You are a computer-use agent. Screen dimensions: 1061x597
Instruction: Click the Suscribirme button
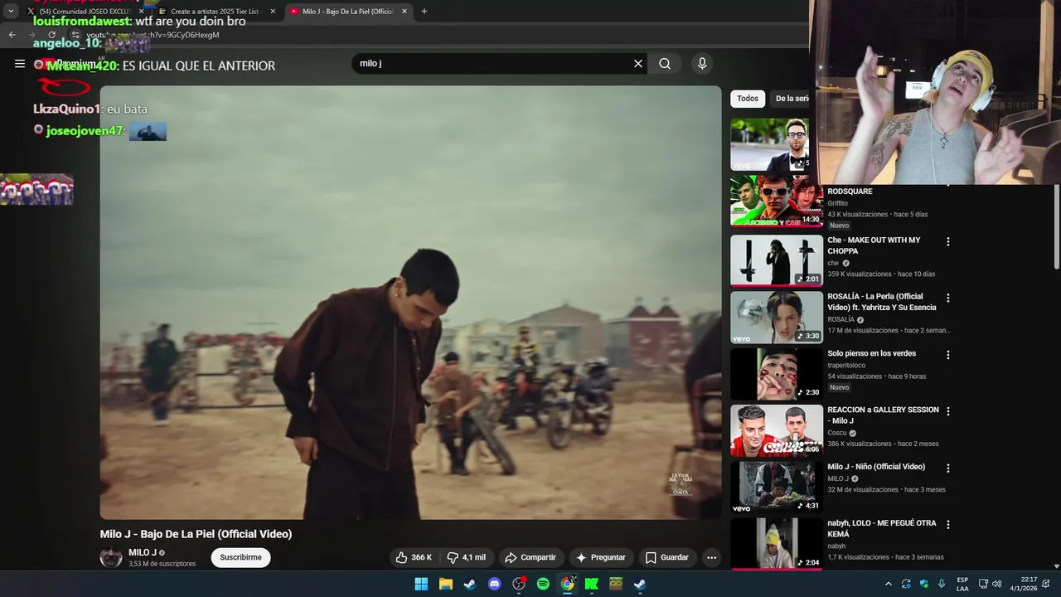coord(240,557)
